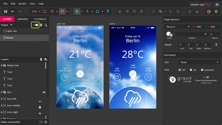Enable the Cloud Synchronization switch
This screenshot has height=125, width=222.
(206, 77)
